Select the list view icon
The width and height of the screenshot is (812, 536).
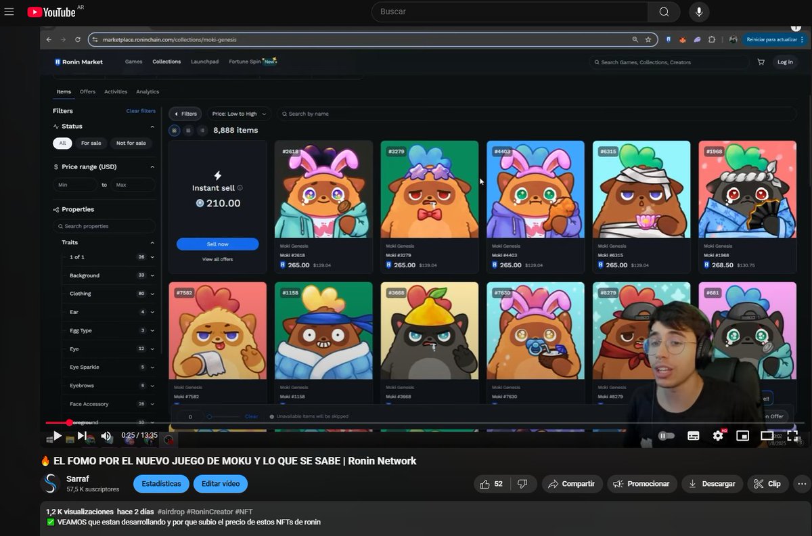(202, 130)
